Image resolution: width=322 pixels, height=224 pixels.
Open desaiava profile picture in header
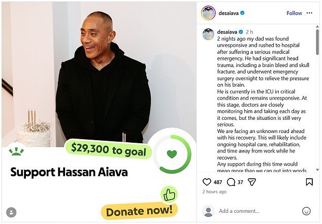(x=208, y=13)
